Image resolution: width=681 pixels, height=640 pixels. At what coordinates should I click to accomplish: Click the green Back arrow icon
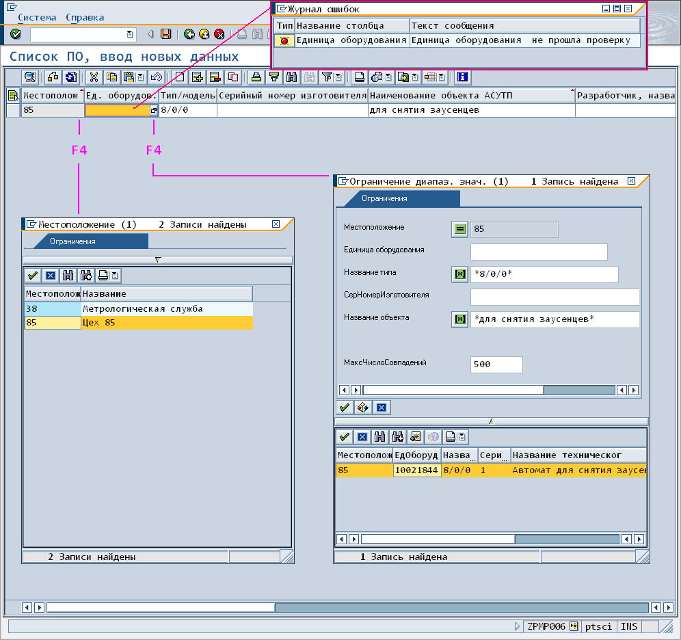coord(188,34)
